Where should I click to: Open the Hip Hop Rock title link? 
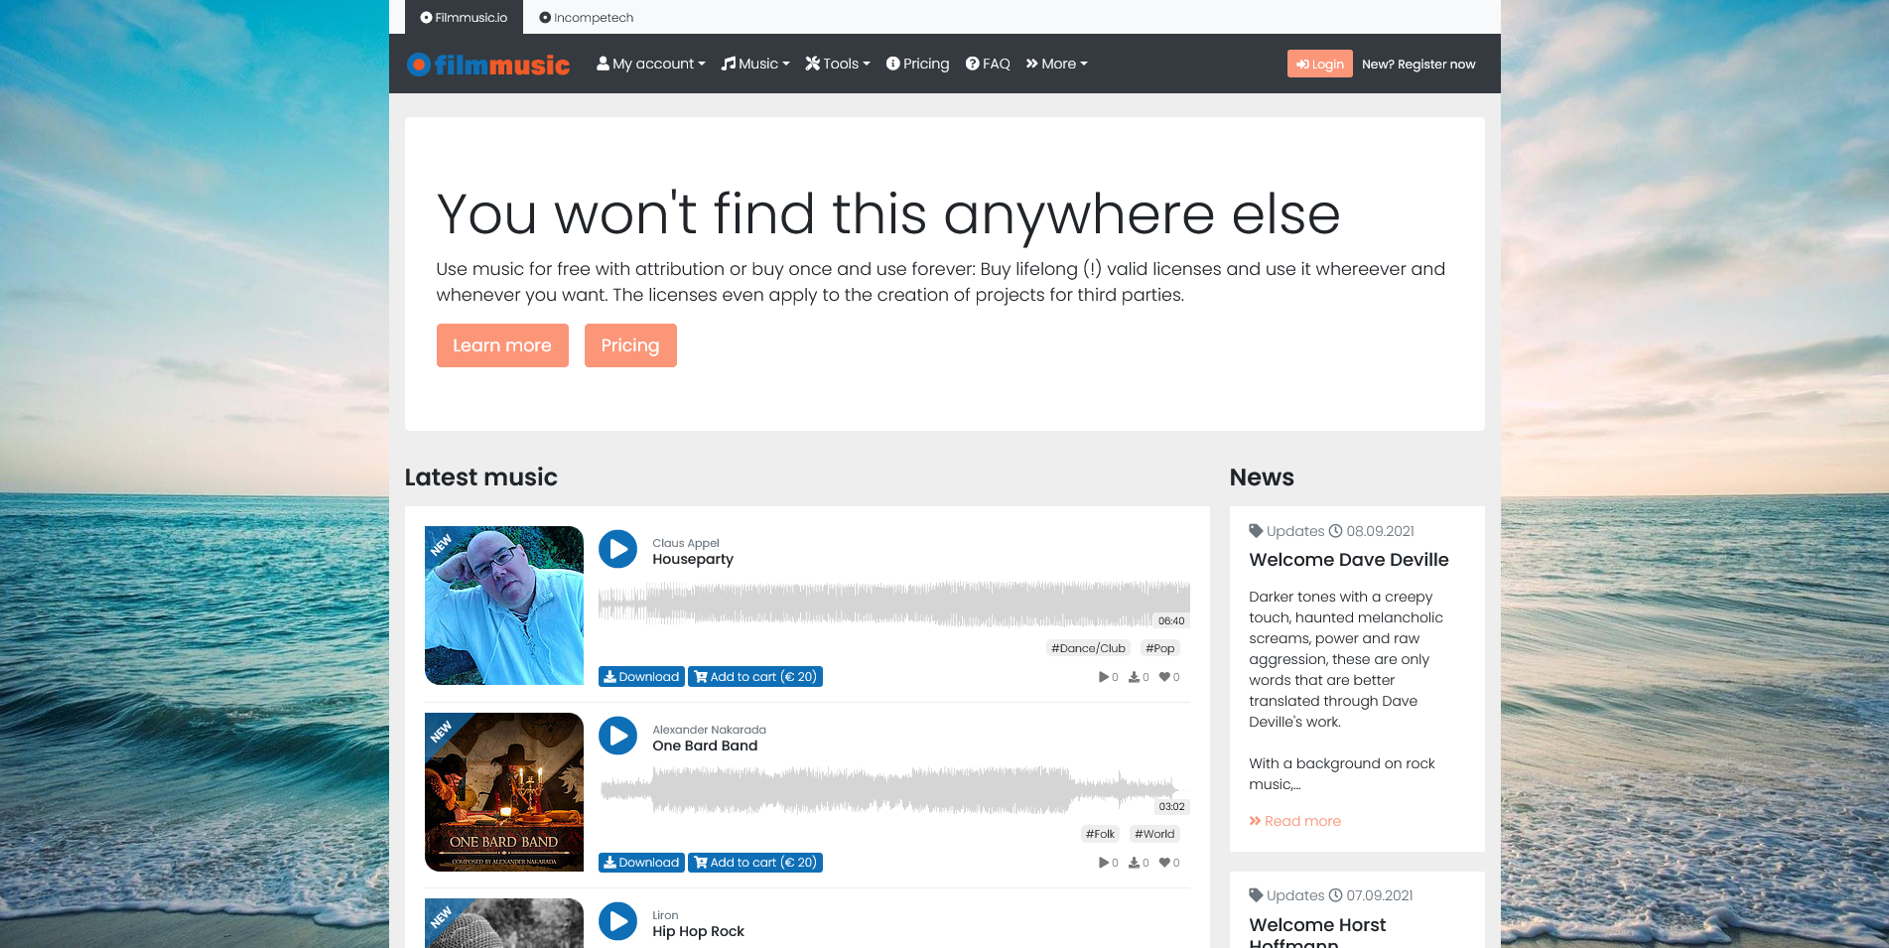coord(698,931)
